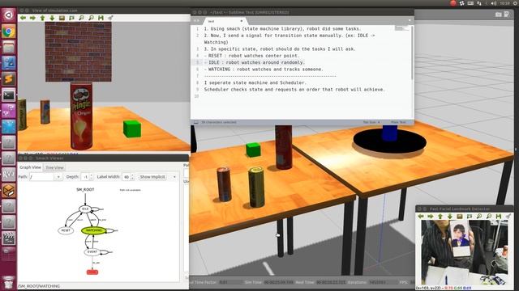Open Ubuntu Dash from the launcher
519x291 pixels.
(x=9, y=15)
